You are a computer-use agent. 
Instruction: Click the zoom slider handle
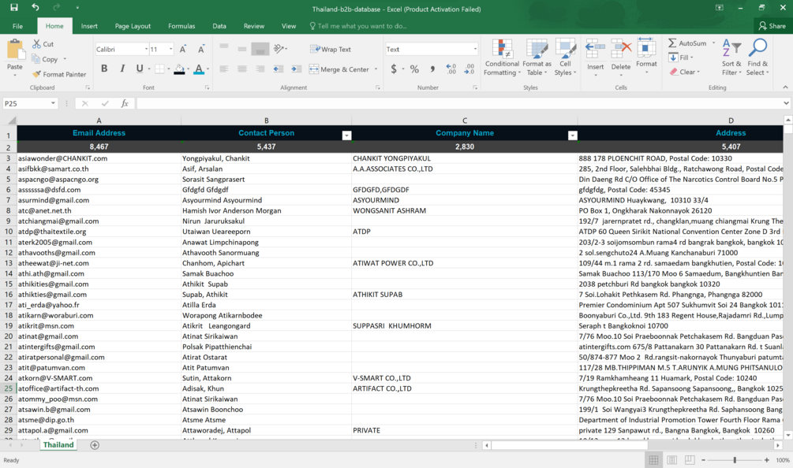tap(735, 460)
